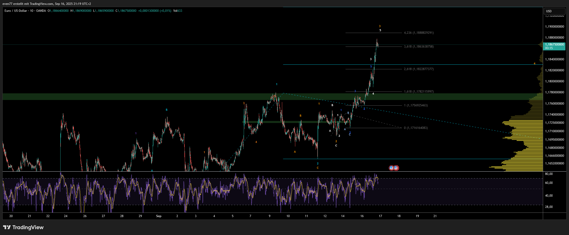This screenshot has height=235, width=569.
Task: Click the Vol 633 volume readout
Action: point(178,11)
